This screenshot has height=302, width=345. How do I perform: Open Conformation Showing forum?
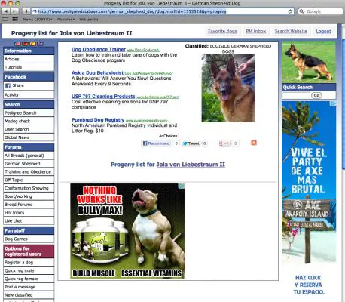pos(29,188)
